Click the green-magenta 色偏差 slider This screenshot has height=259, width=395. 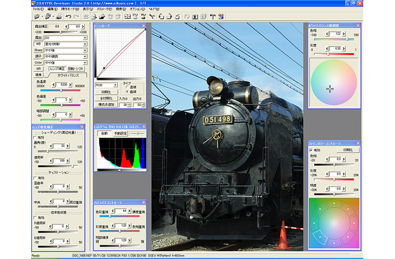[61, 105]
